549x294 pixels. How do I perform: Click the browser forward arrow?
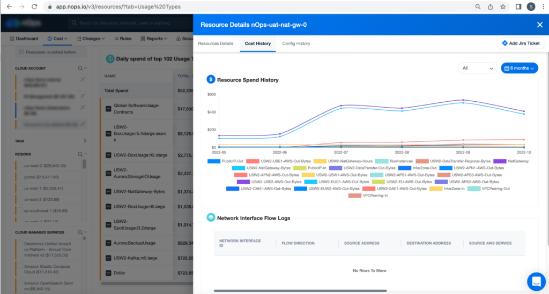click(21, 6)
